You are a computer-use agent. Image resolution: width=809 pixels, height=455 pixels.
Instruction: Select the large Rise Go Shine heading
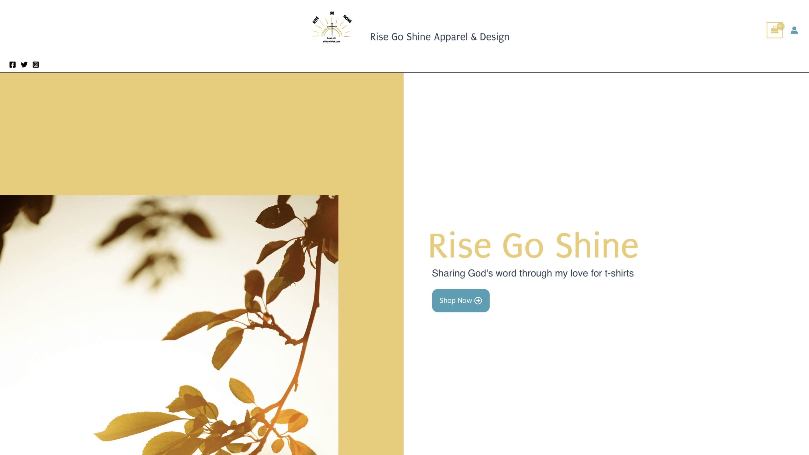click(x=533, y=246)
